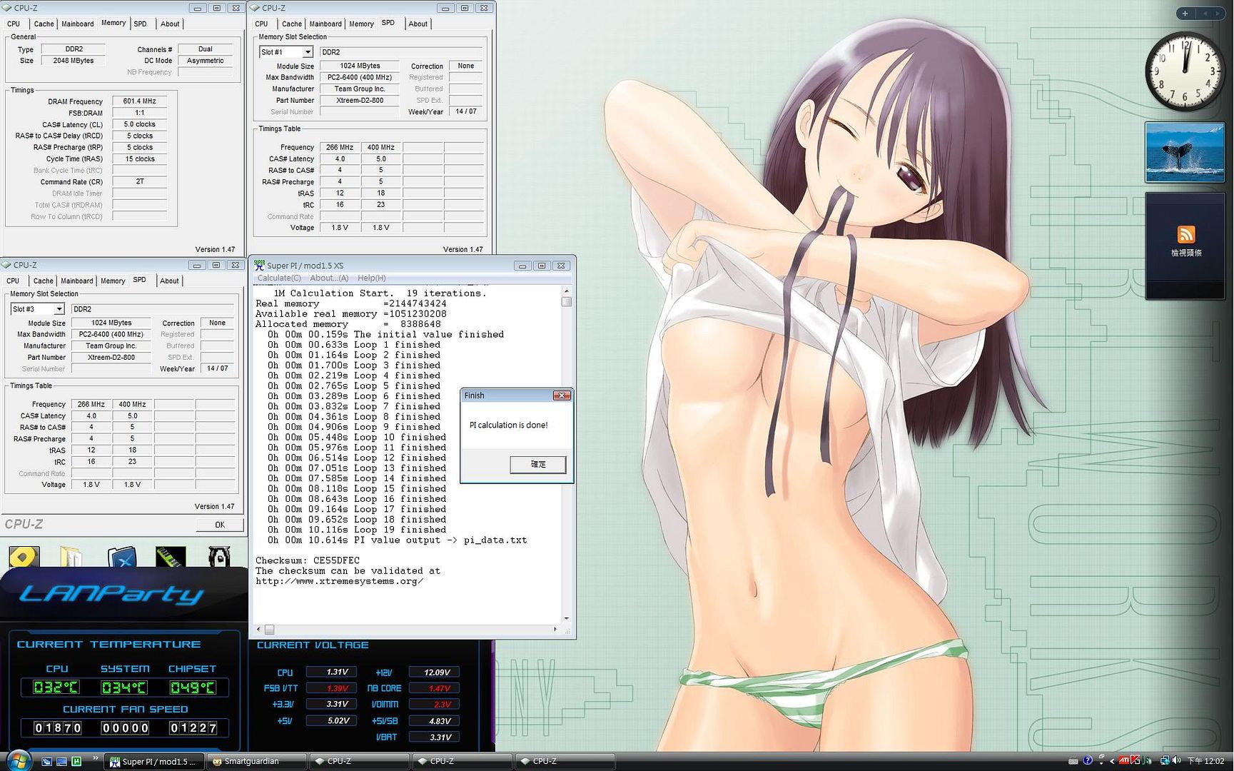This screenshot has height=771, width=1234.
Task: Click Super PI scrollbar up arrow
Action: (x=567, y=291)
